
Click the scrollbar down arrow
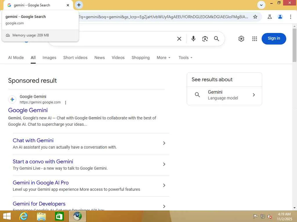tap(294, 208)
